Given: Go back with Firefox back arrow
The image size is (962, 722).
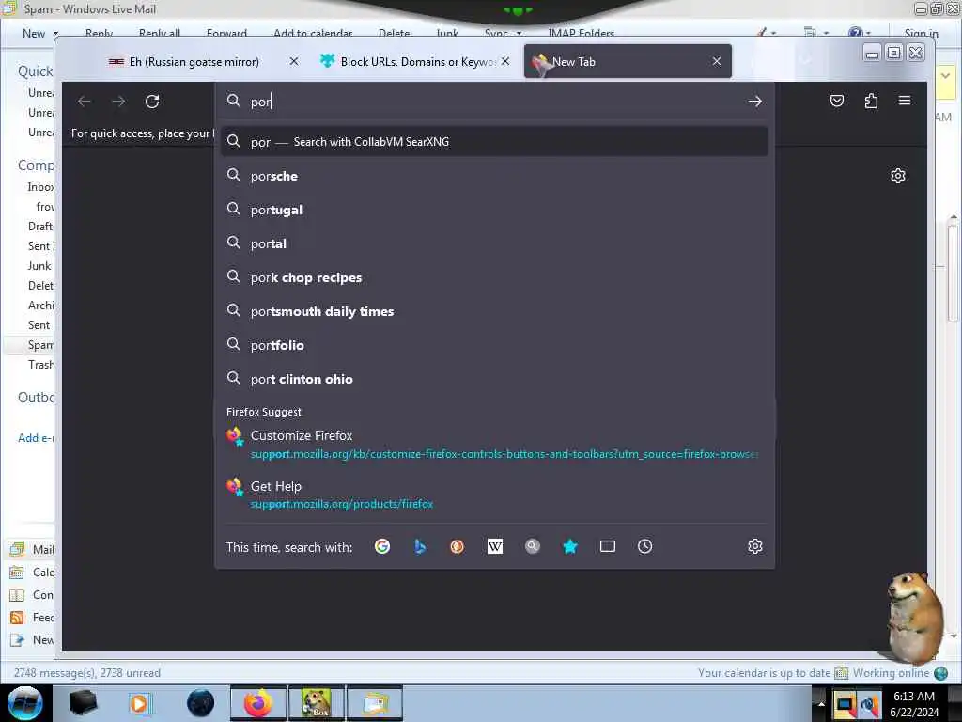Looking at the screenshot, I should pyautogui.click(x=85, y=102).
